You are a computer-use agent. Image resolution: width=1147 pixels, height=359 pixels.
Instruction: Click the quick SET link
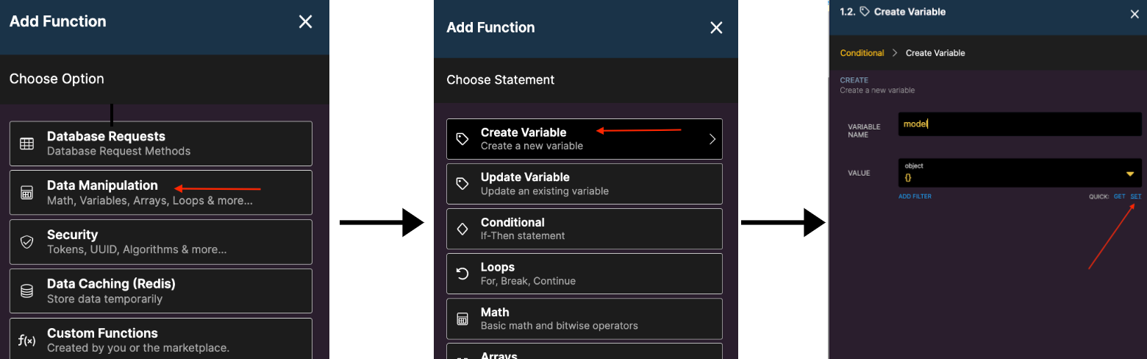1136,196
